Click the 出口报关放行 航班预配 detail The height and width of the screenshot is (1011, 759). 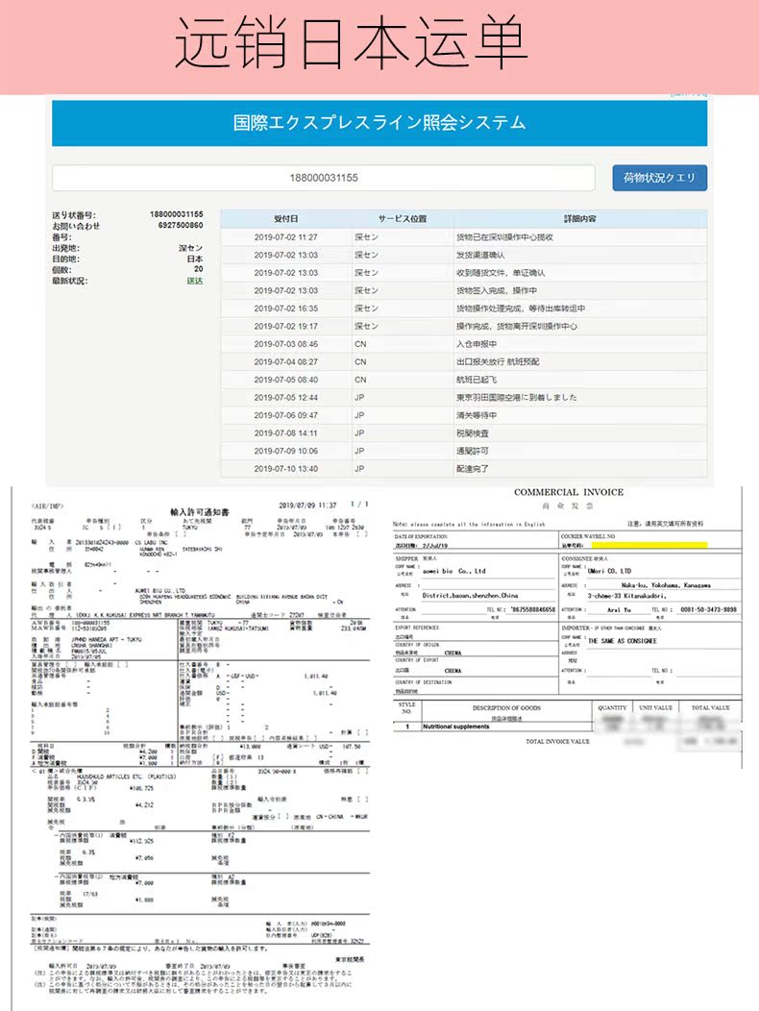[498, 361]
